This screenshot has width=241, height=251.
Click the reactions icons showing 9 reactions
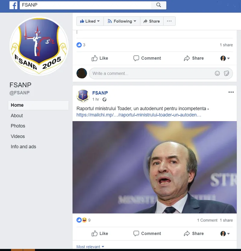82,220
